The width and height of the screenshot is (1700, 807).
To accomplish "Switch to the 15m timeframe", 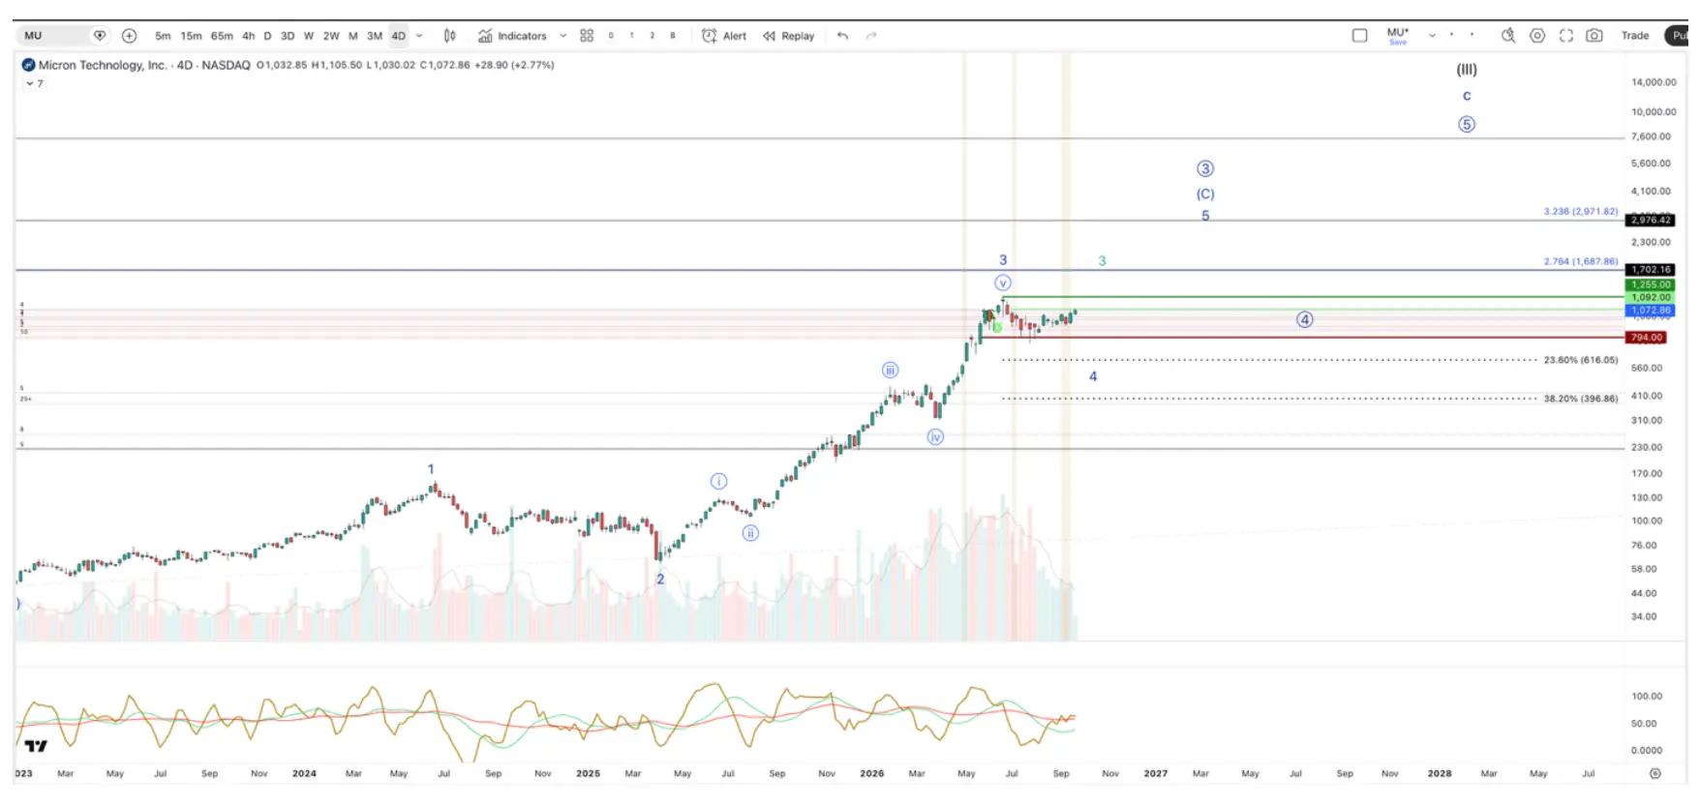I will pos(192,36).
